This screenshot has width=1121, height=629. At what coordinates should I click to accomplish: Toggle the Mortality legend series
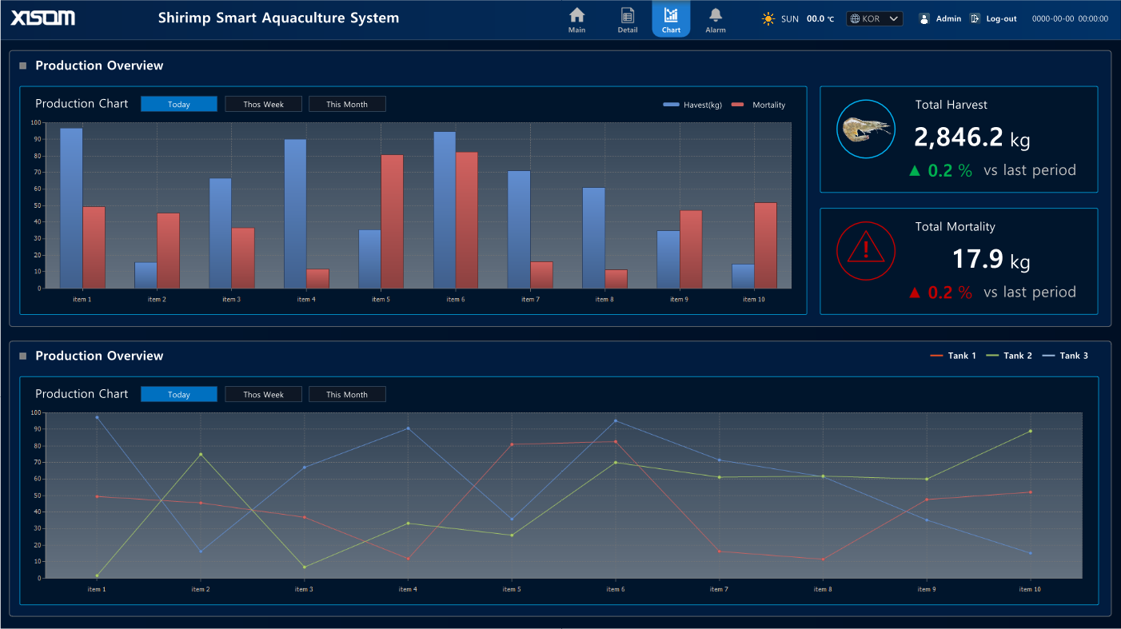point(758,105)
